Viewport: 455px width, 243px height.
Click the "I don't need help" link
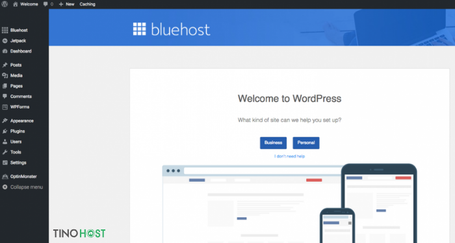coord(290,157)
